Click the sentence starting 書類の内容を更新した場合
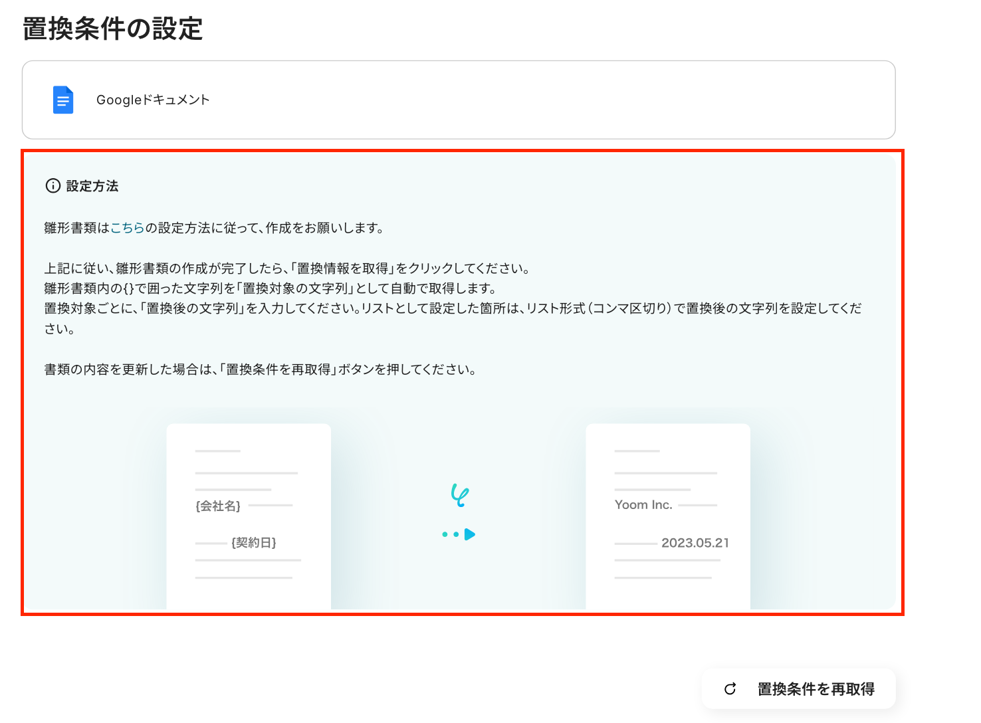 [x=261, y=369]
